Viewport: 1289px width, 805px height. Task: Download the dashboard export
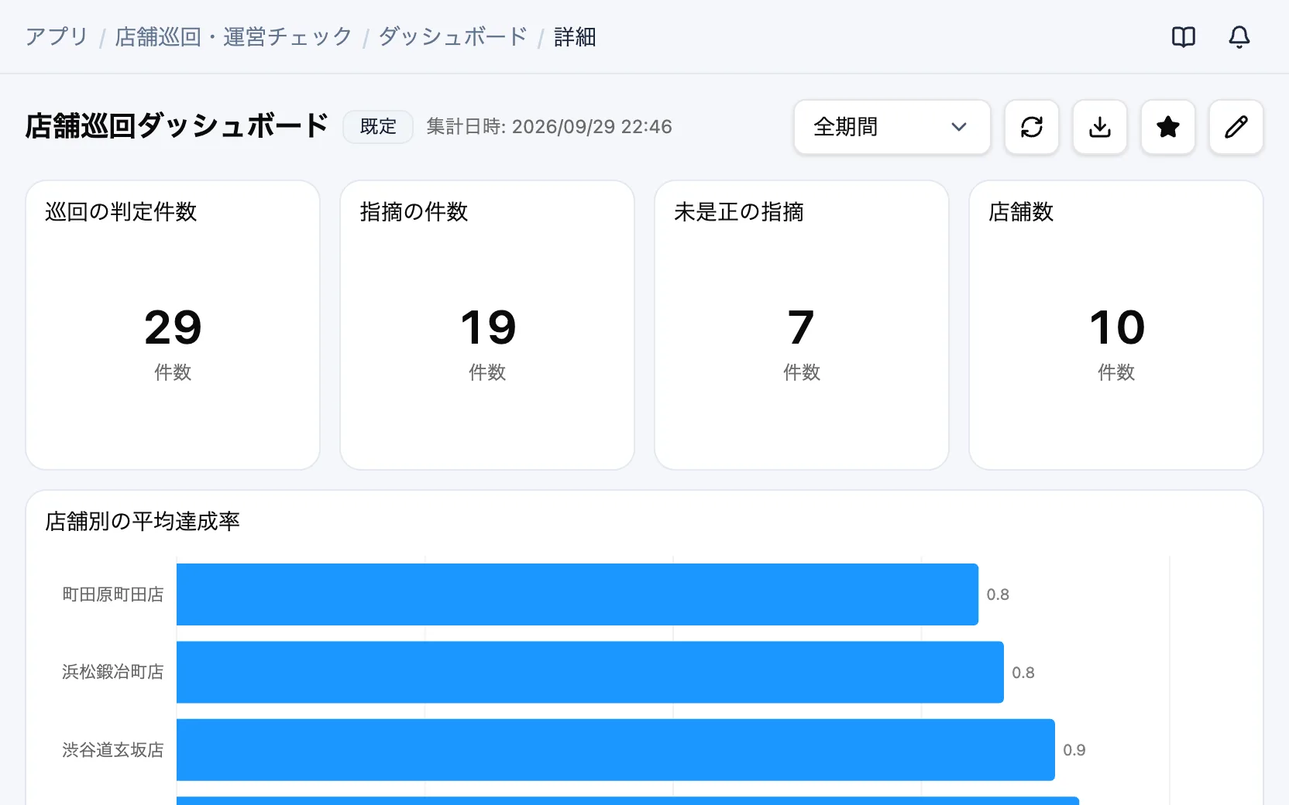1100,127
